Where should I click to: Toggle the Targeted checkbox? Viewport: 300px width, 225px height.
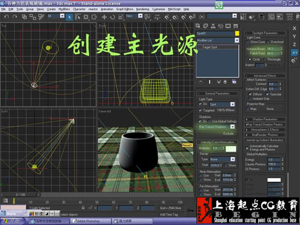click(x=200, y=110)
